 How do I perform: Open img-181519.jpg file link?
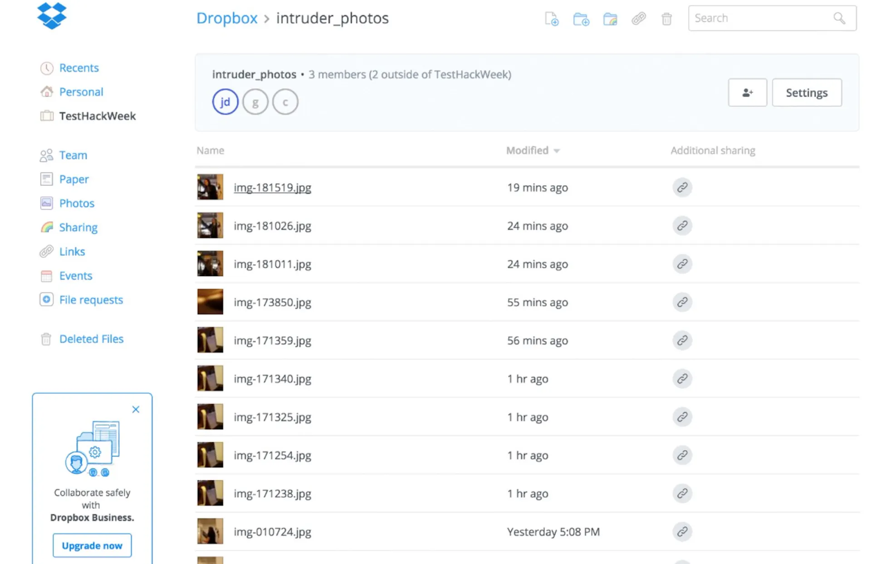[x=272, y=188]
